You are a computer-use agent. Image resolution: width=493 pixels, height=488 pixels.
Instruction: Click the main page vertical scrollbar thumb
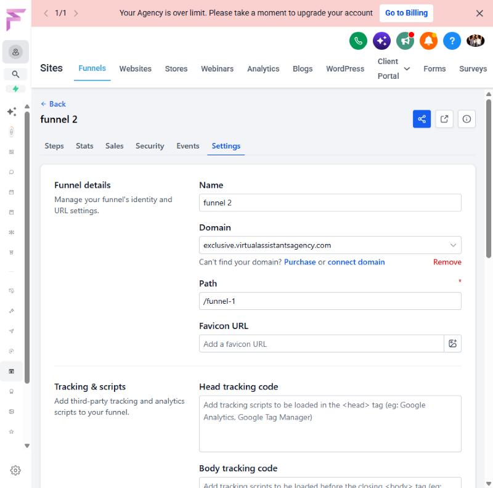click(488, 179)
